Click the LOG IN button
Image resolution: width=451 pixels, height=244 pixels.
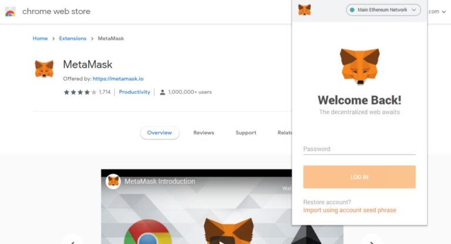point(359,177)
